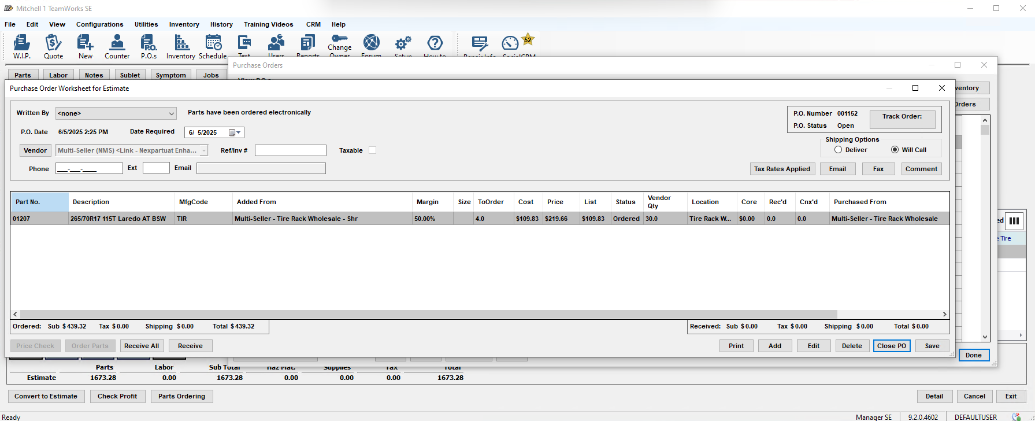Open the Date Required calendar picker
This screenshot has height=421, width=1035.
pyautogui.click(x=235, y=132)
